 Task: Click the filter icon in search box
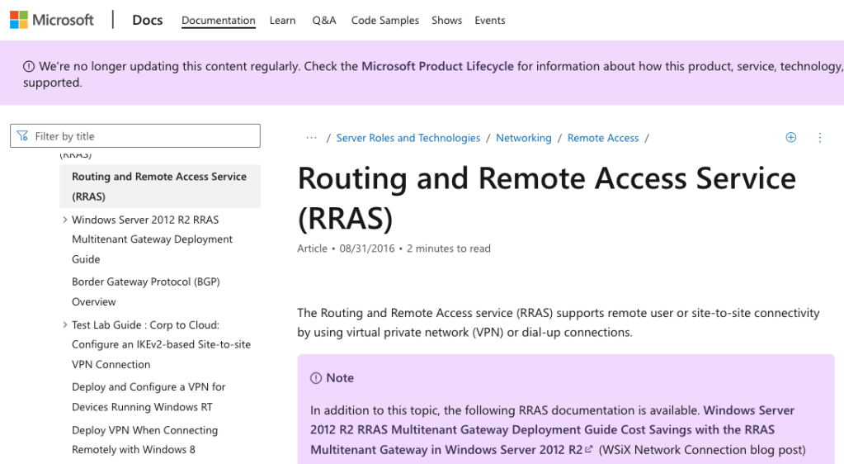(x=21, y=136)
